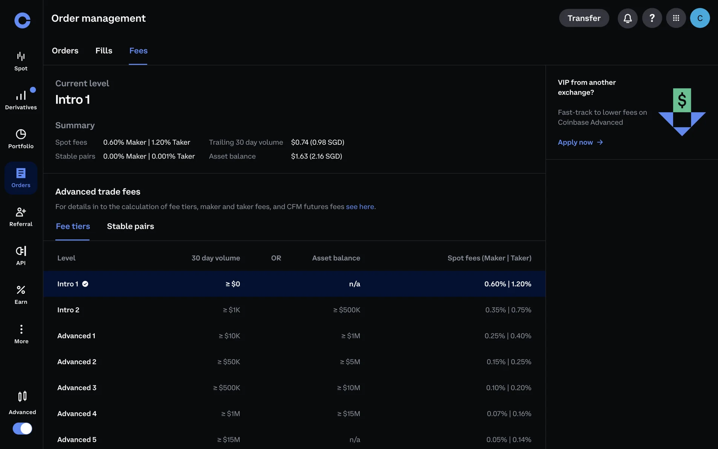Open the apps grid menu
Viewport: 718px width, 449px height.
(x=676, y=18)
